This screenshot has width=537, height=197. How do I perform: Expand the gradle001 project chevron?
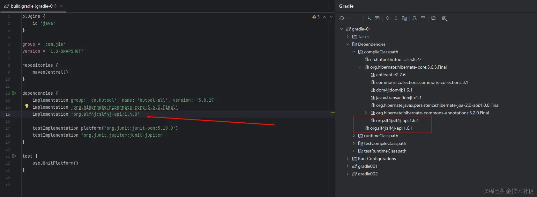pos(348,166)
